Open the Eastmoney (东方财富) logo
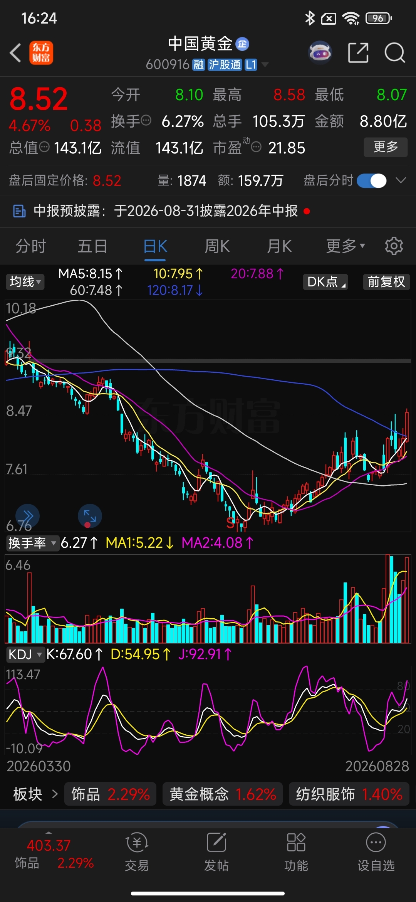Screen dimensions: 416x902 pyautogui.click(x=41, y=52)
